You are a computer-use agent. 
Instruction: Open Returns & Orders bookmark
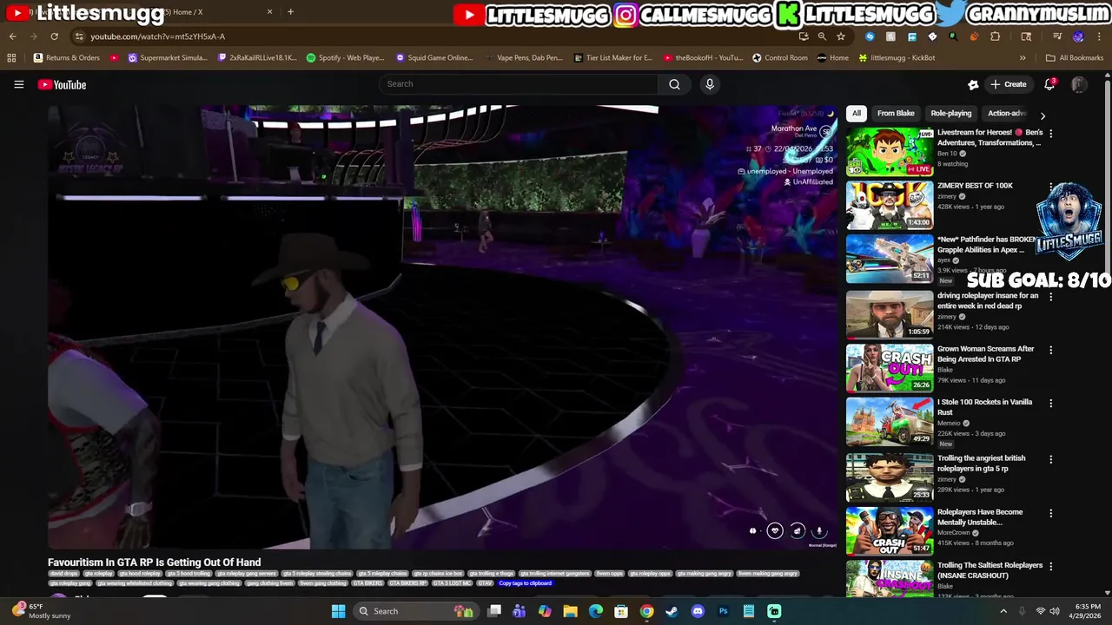coord(66,58)
